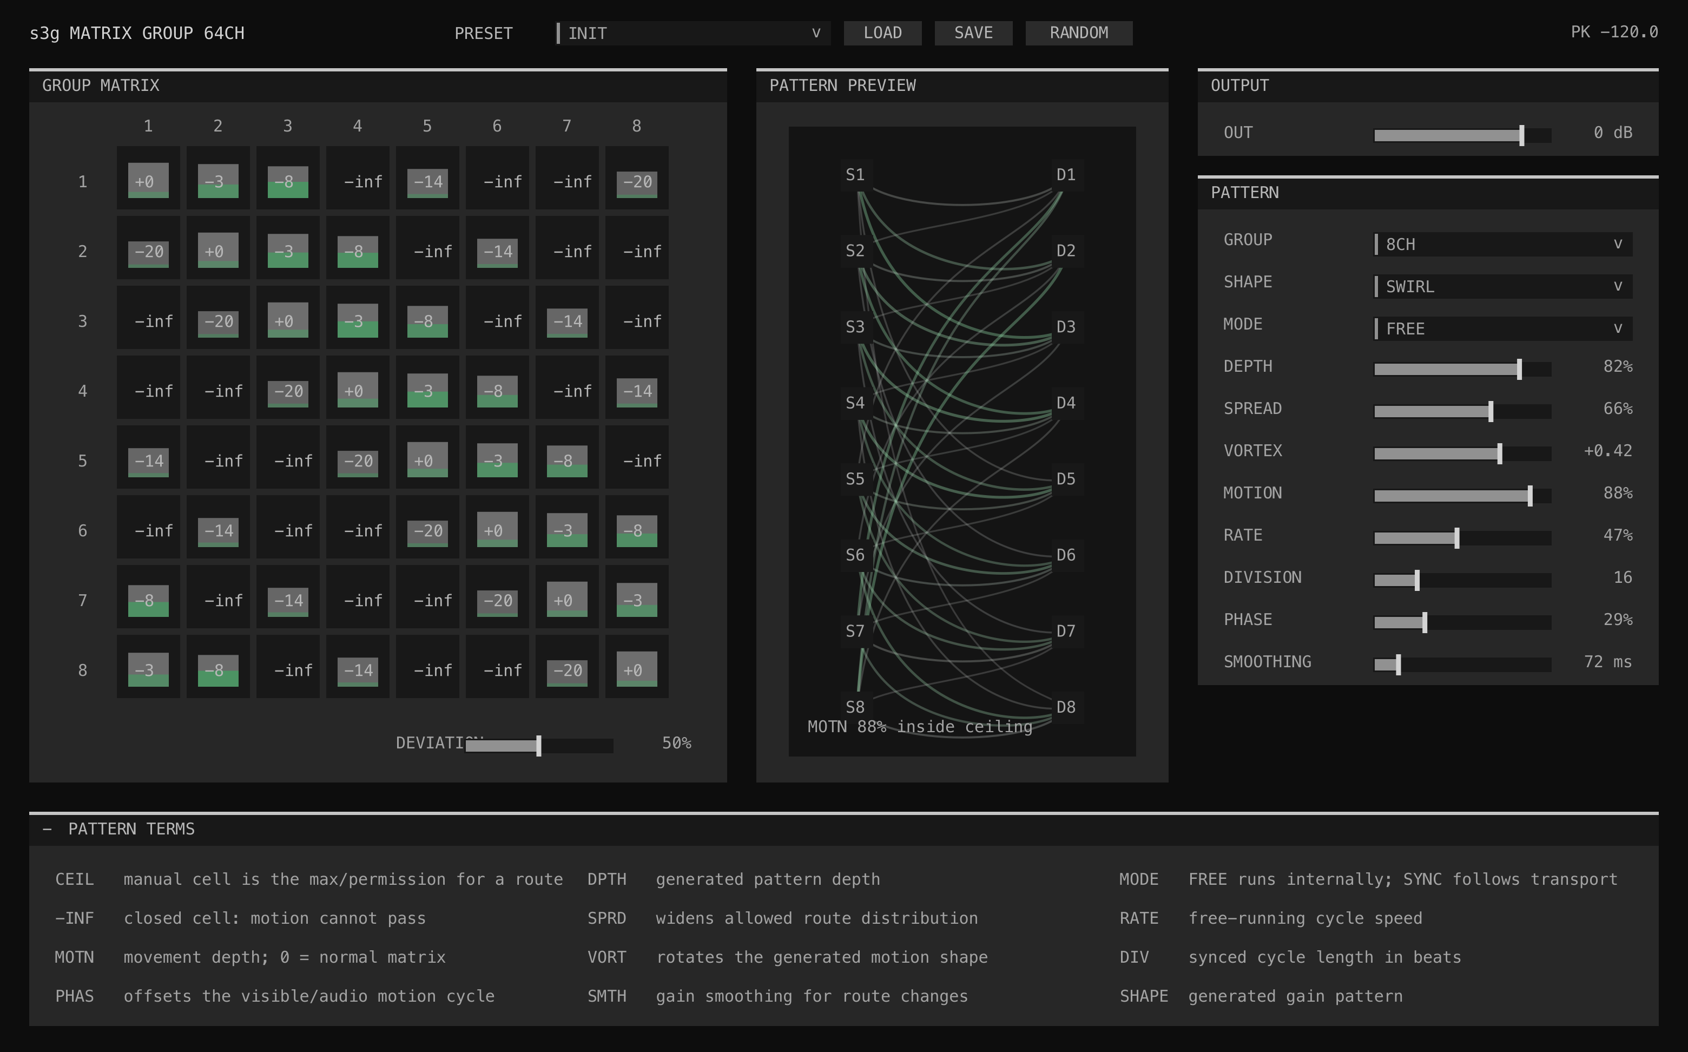Viewport: 1688px width, 1052px height.
Task: Adjust the RATE slider at 47%
Action: click(1462, 538)
